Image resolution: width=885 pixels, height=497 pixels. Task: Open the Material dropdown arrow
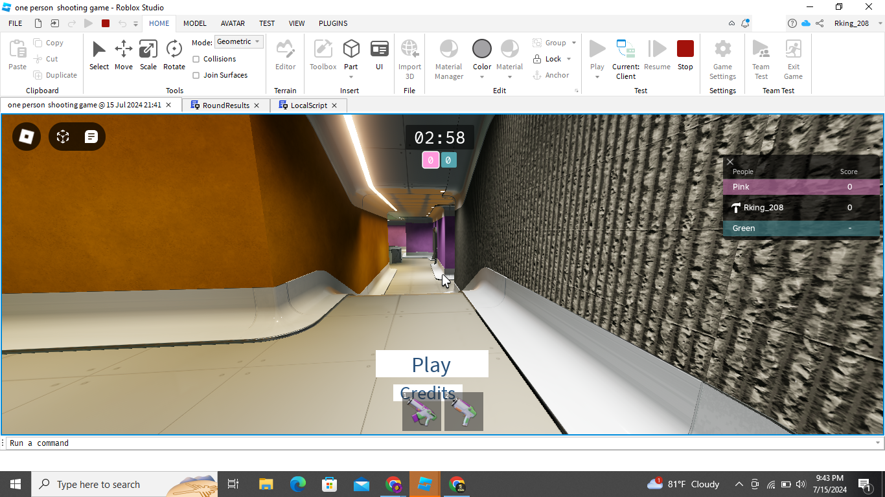[x=510, y=77]
